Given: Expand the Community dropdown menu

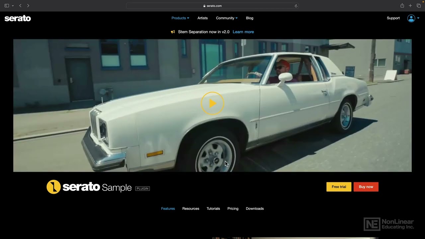Looking at the screenshot, I should pos(227,18).
